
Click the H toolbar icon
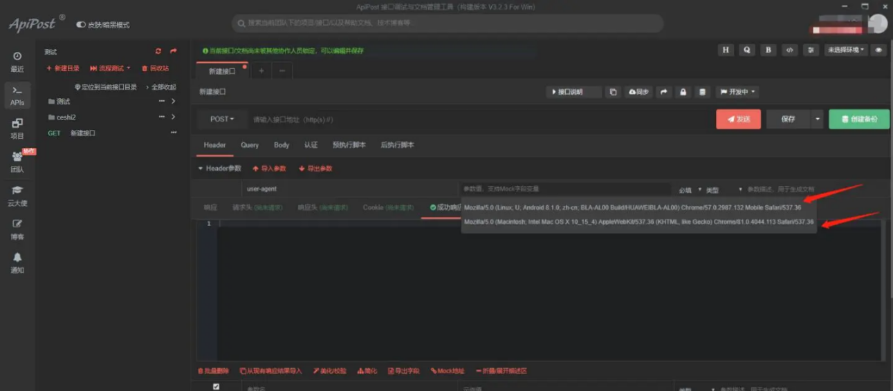pyautogui.click(x=726, y=50)
